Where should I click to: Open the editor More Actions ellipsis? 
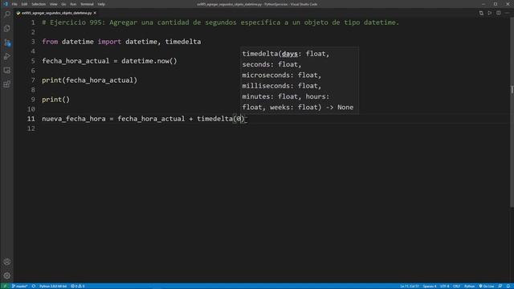507,13
